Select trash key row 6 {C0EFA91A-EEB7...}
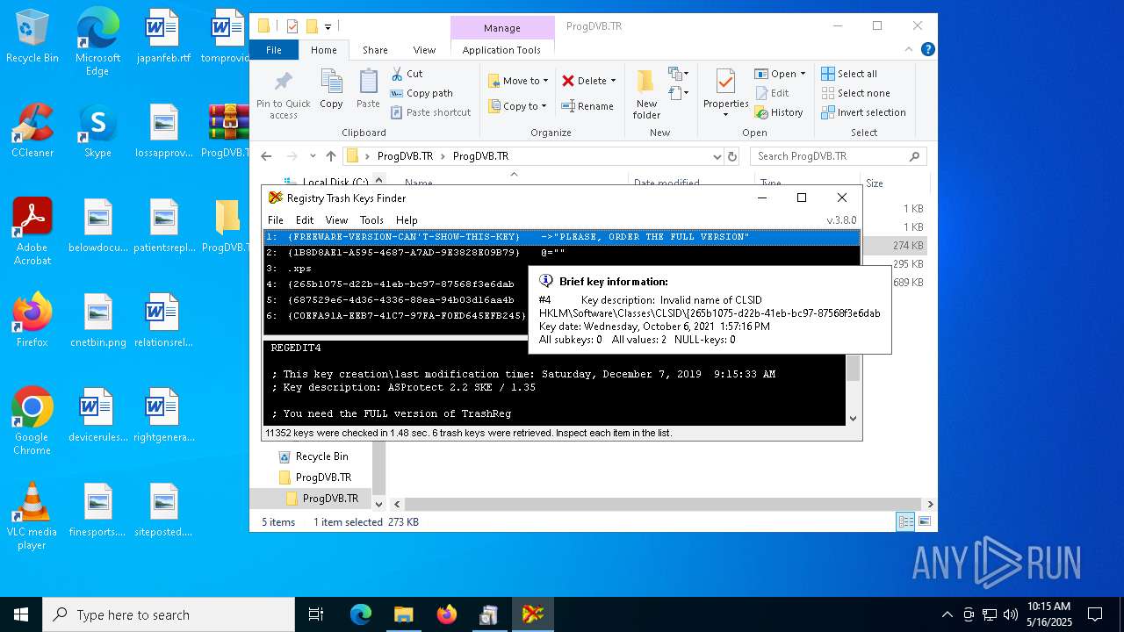 coord(396,316)
